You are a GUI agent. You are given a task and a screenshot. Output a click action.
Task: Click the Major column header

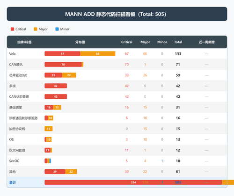coord(145,42)
